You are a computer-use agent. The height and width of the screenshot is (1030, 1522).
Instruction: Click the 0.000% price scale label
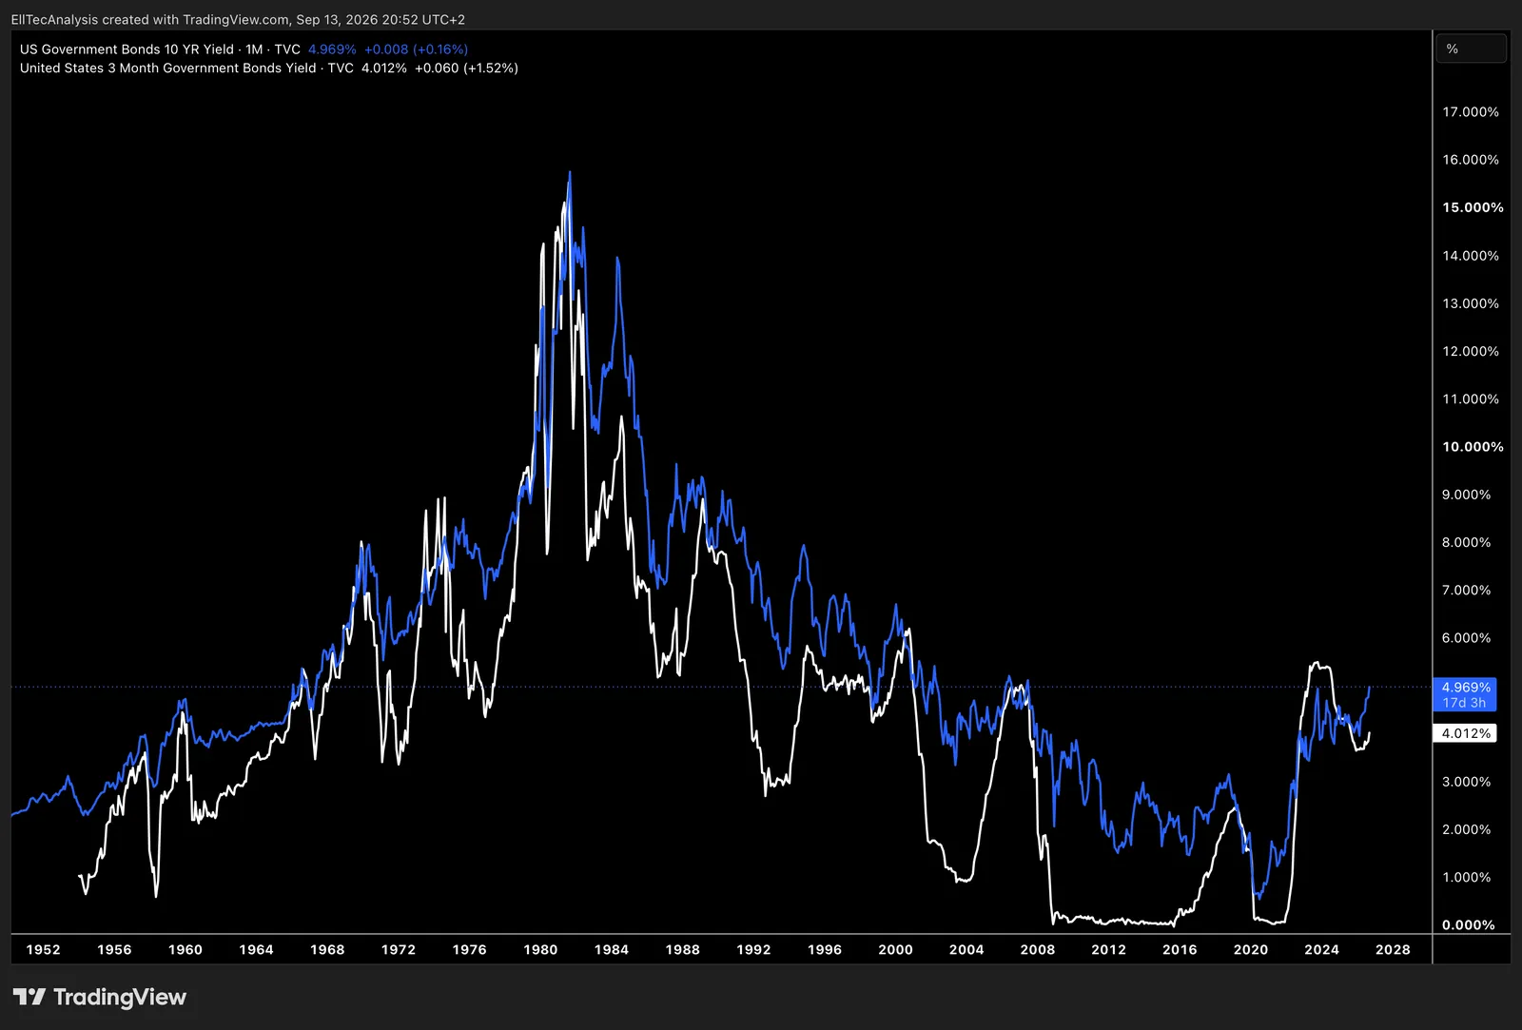(1469, 925)
